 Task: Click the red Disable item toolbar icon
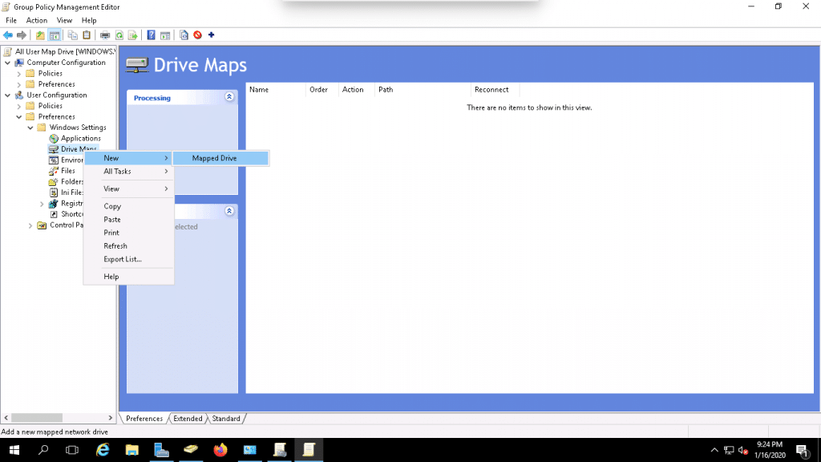pyautogui.click(x=197, y=35)
